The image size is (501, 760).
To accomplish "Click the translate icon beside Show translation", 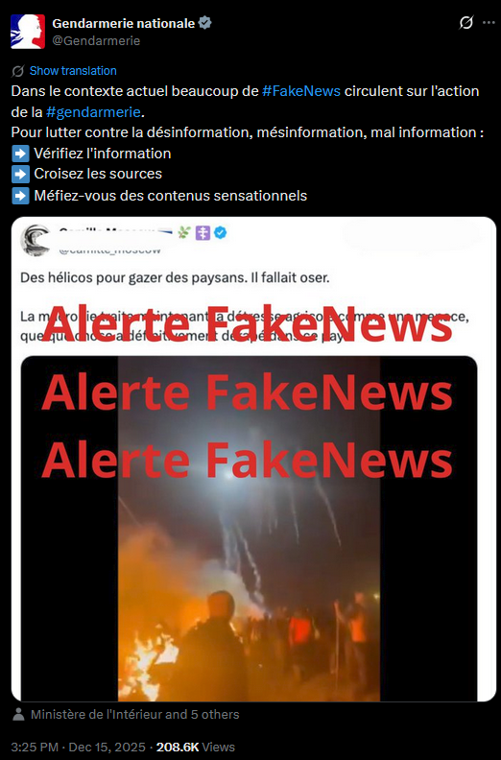I will 18,71.
